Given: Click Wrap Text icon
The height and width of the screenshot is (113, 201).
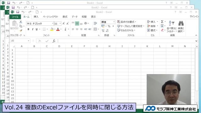Looking at the screenshot, I should click(95, 24).
